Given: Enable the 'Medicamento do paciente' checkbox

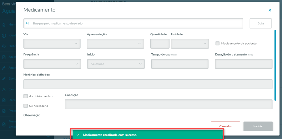Looking at the screenshot, I should (217, 43).
